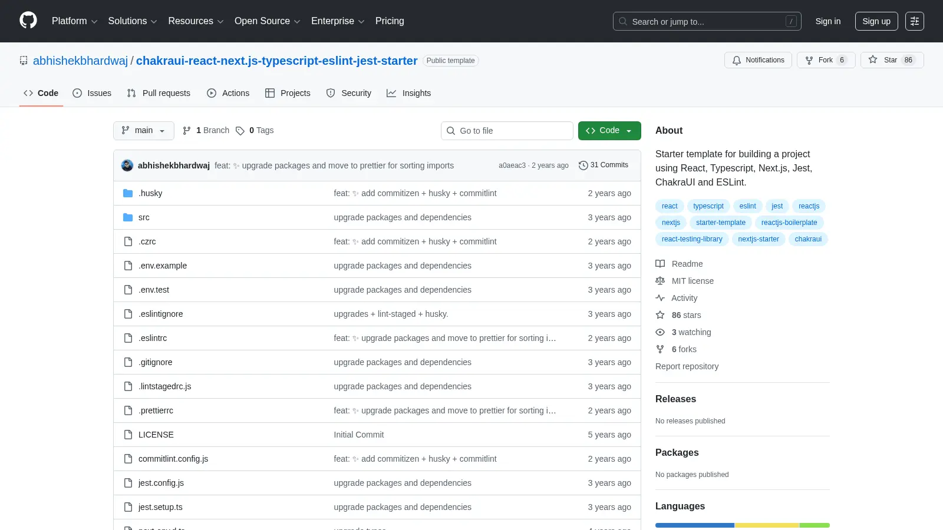Viewport: 943px width, 530px height.
Task: Click the Sign in link
Action: pos(828,21)
